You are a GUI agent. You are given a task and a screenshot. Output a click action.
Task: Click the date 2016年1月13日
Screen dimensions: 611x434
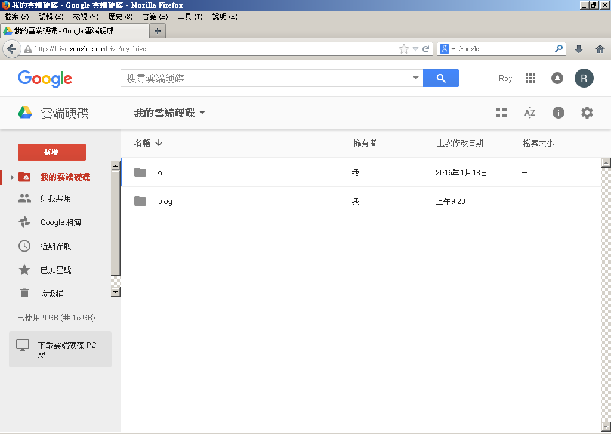click(461, 173)
